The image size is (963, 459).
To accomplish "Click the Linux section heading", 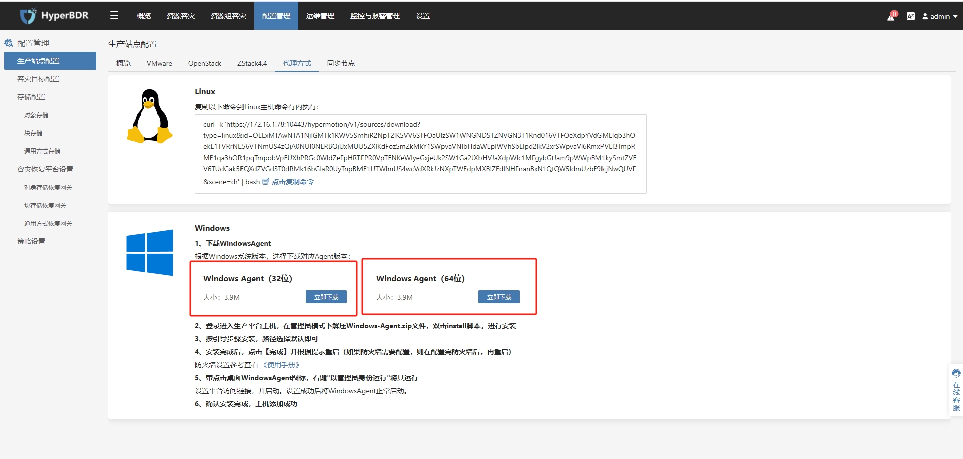I will tap(205, 91).
